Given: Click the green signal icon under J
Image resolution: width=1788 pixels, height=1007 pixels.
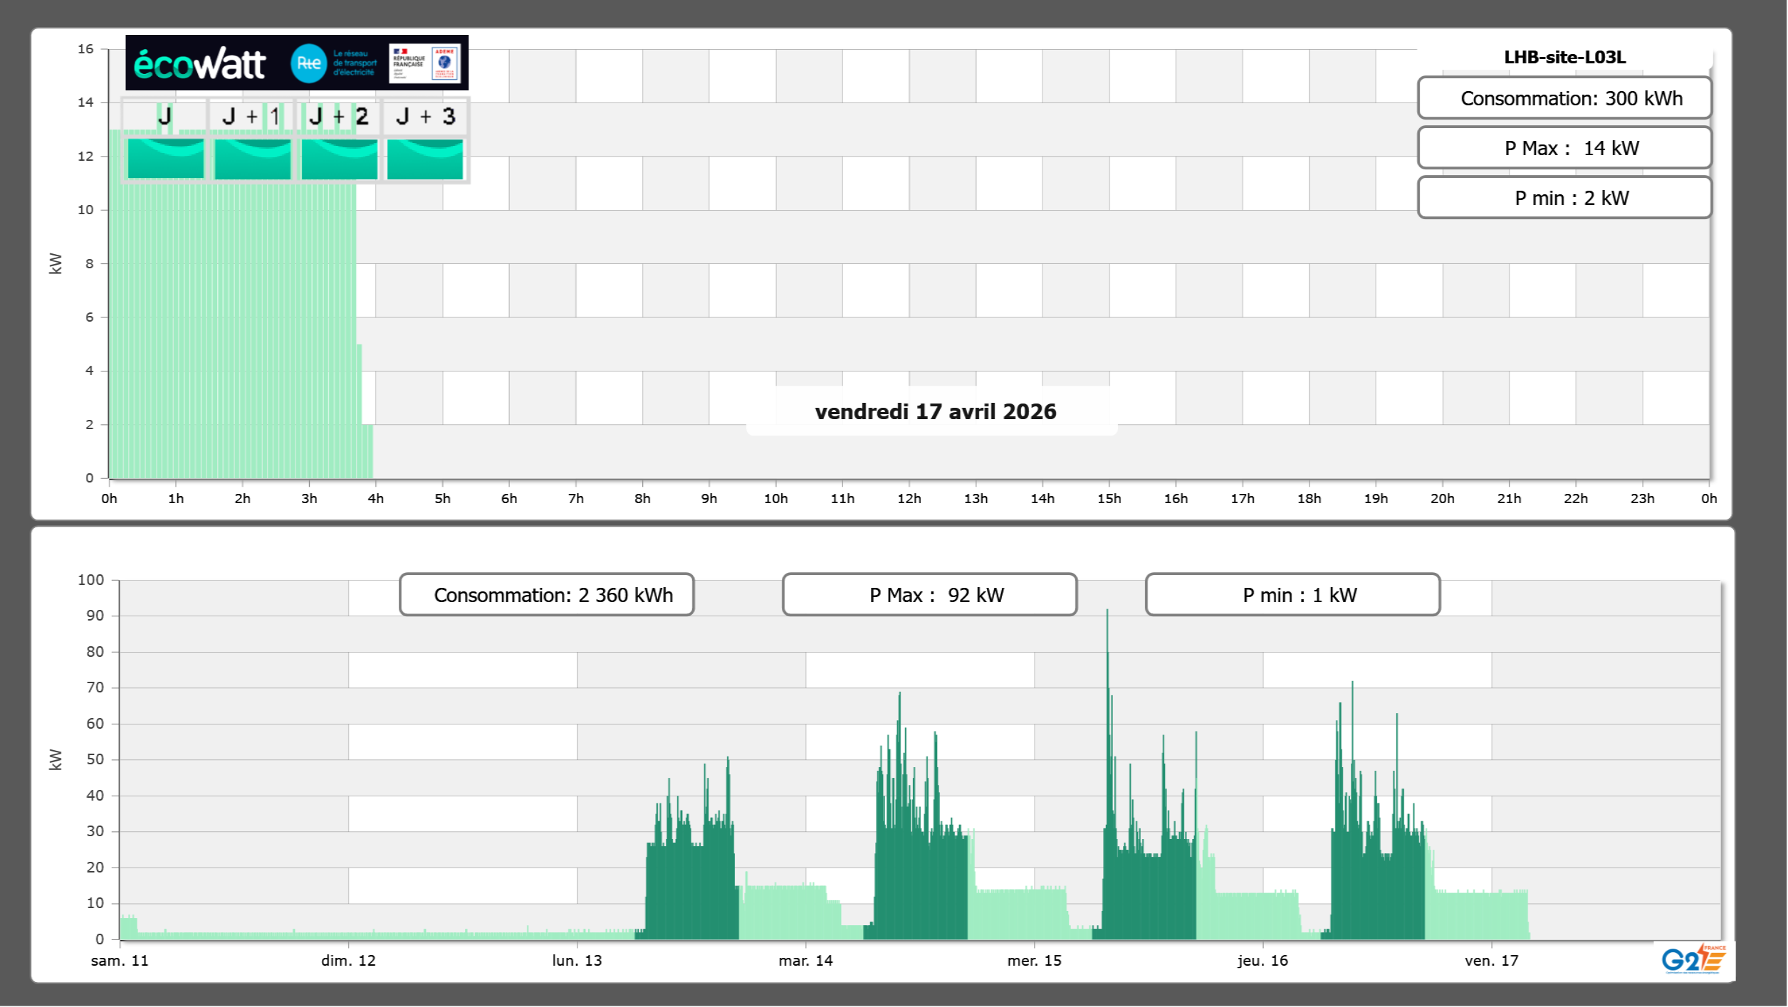Looking at the screenshot, I should (x=165, y=159).
